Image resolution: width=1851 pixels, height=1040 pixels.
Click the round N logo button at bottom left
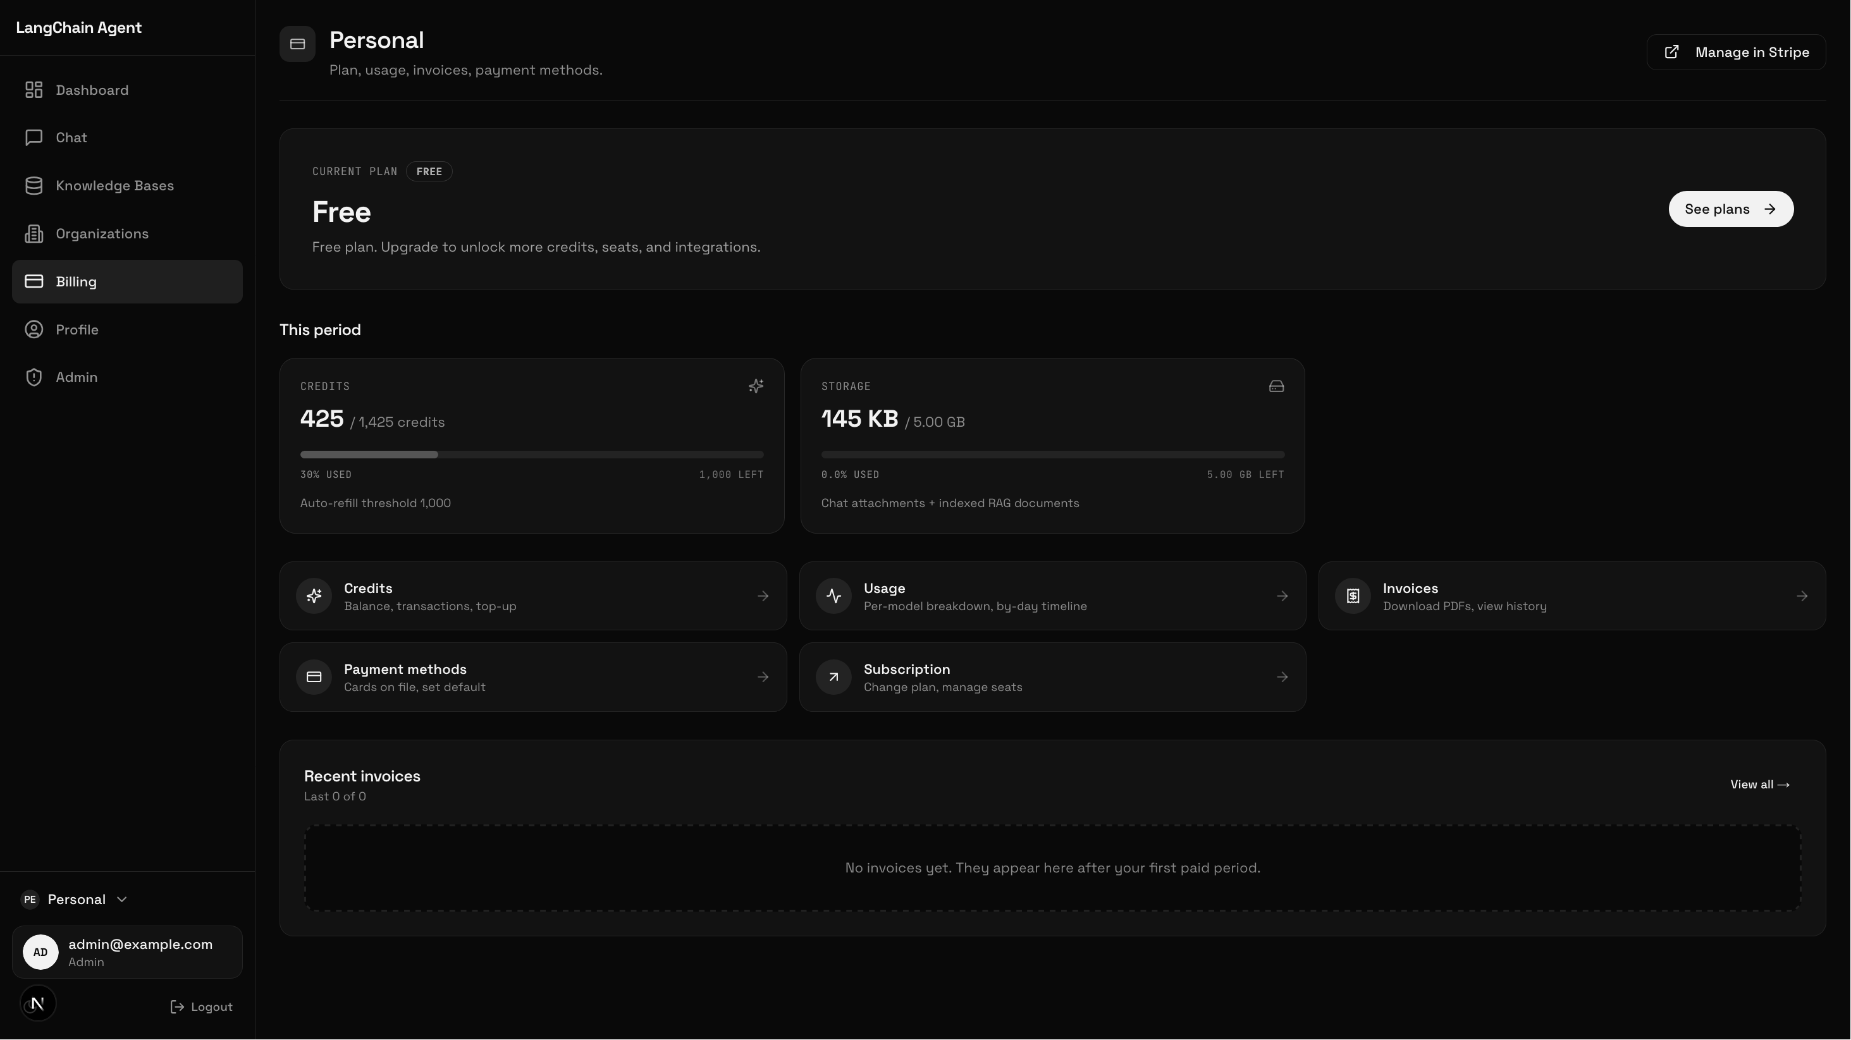tap(37, 1004)
